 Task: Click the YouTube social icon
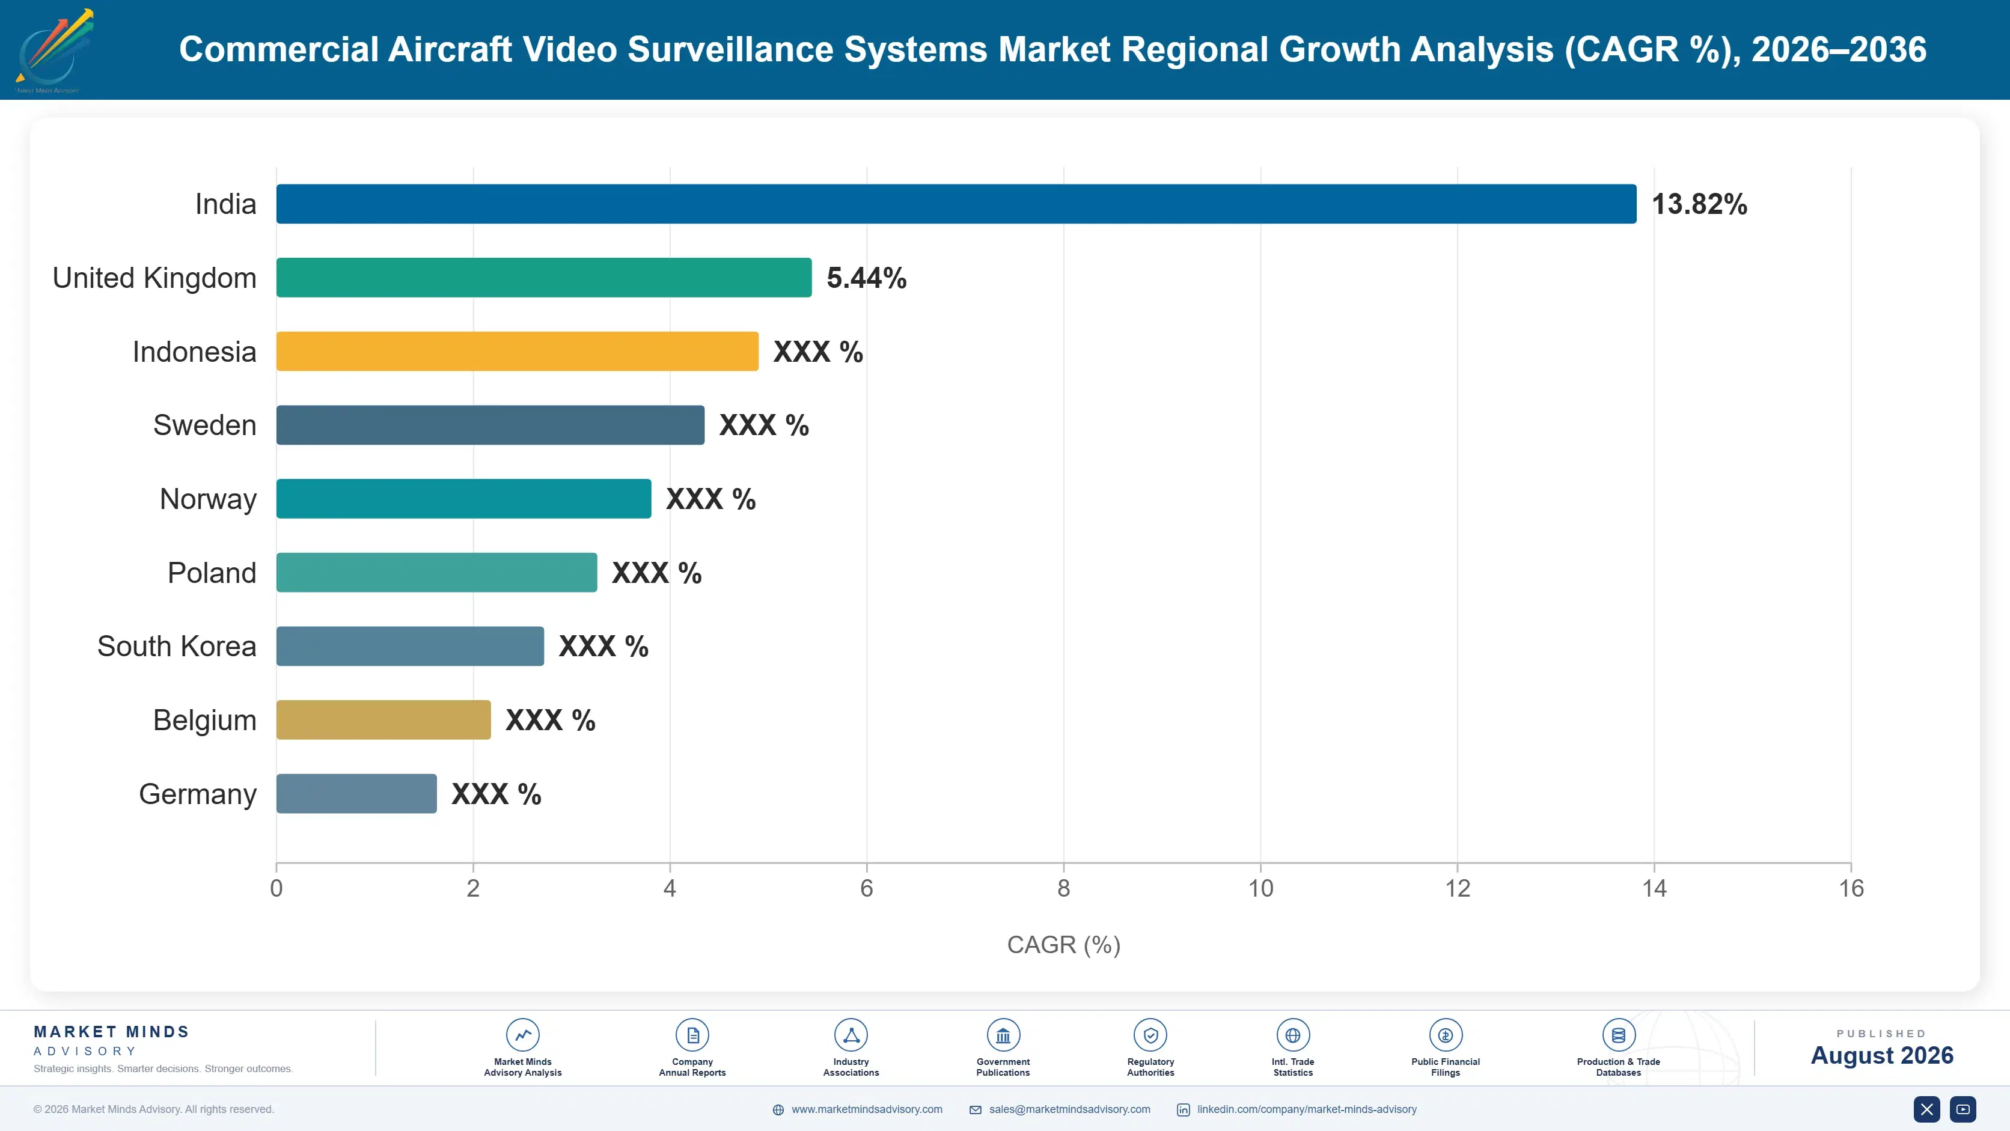[1963, 1109]
